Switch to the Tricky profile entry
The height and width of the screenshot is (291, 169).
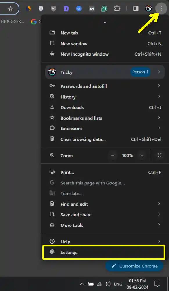click(87, 72)
